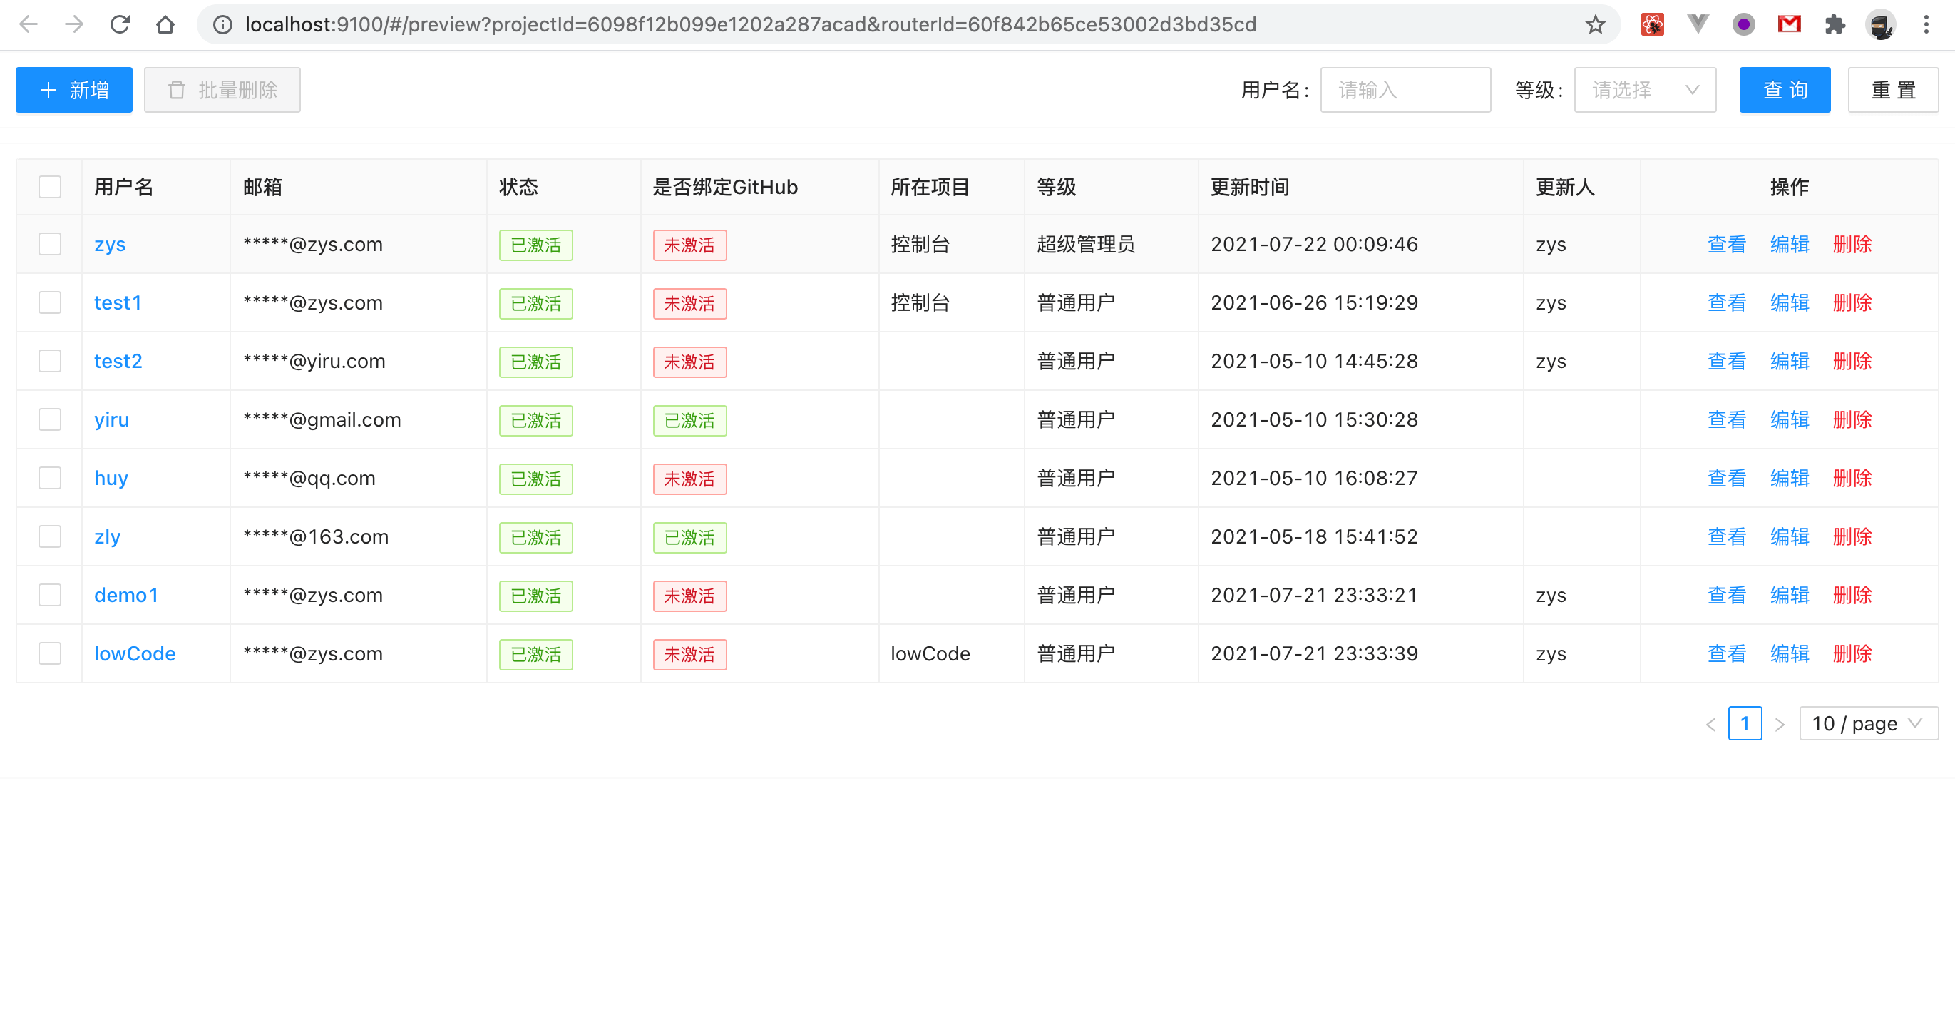Image resolution: width=1955 pixels, height=1010 pixels.
Task: Click 删除 link for yiru row
Action: (1852, 420)
